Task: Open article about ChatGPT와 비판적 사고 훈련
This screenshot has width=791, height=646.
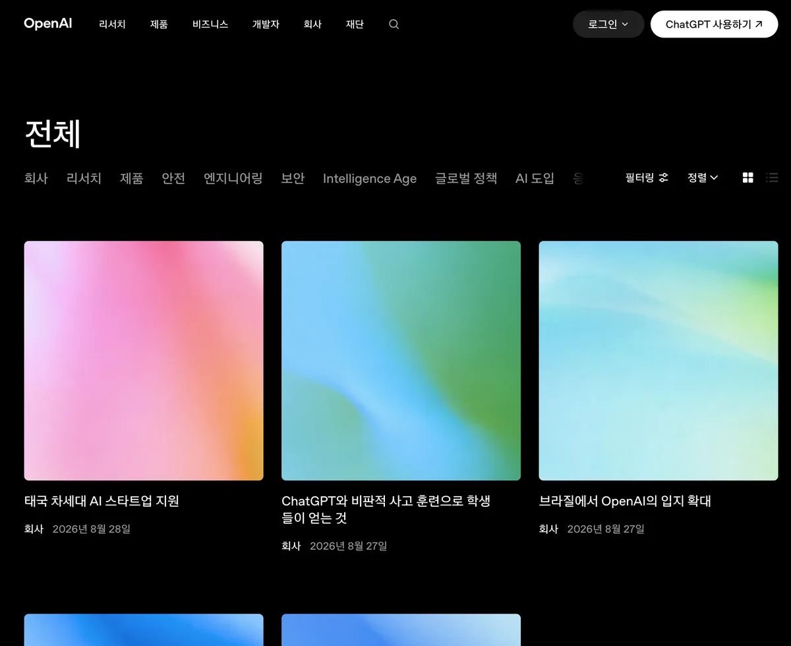Action: coord(386,509)
